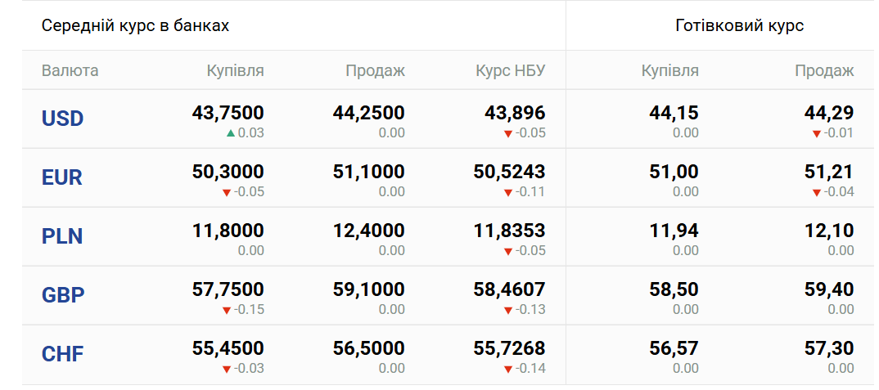Image resolution: width=879 pixels, height=390 pixels.
Task: Click red down arrow under EUR cash 51,21
Action: (x=816, y=192)
